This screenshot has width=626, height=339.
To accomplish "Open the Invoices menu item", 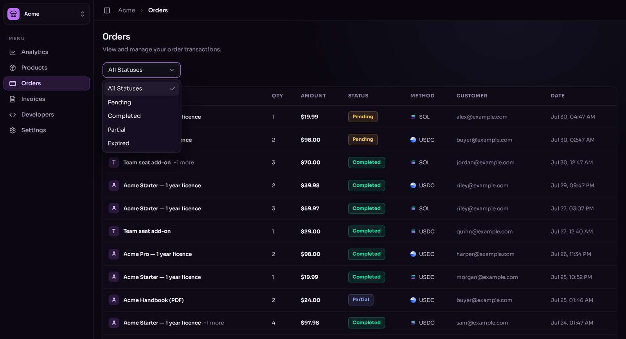I will tap(47, 99).
